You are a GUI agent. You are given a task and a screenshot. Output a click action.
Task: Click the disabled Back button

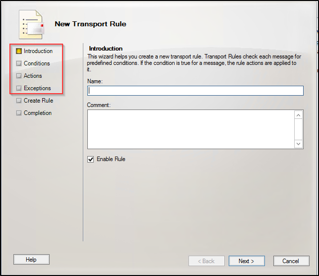pyautogui.click(x=206, y=261)
